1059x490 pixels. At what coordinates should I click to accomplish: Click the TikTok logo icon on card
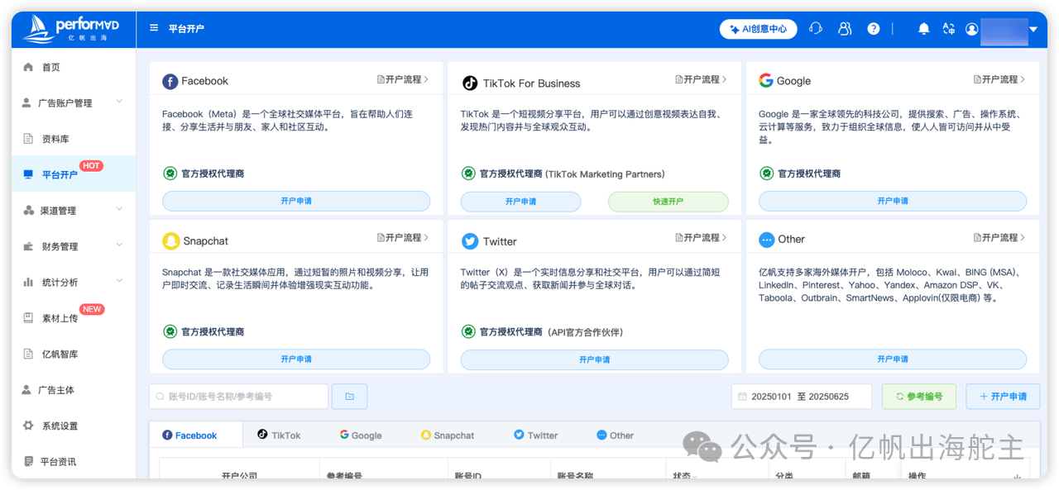[469, 83]
